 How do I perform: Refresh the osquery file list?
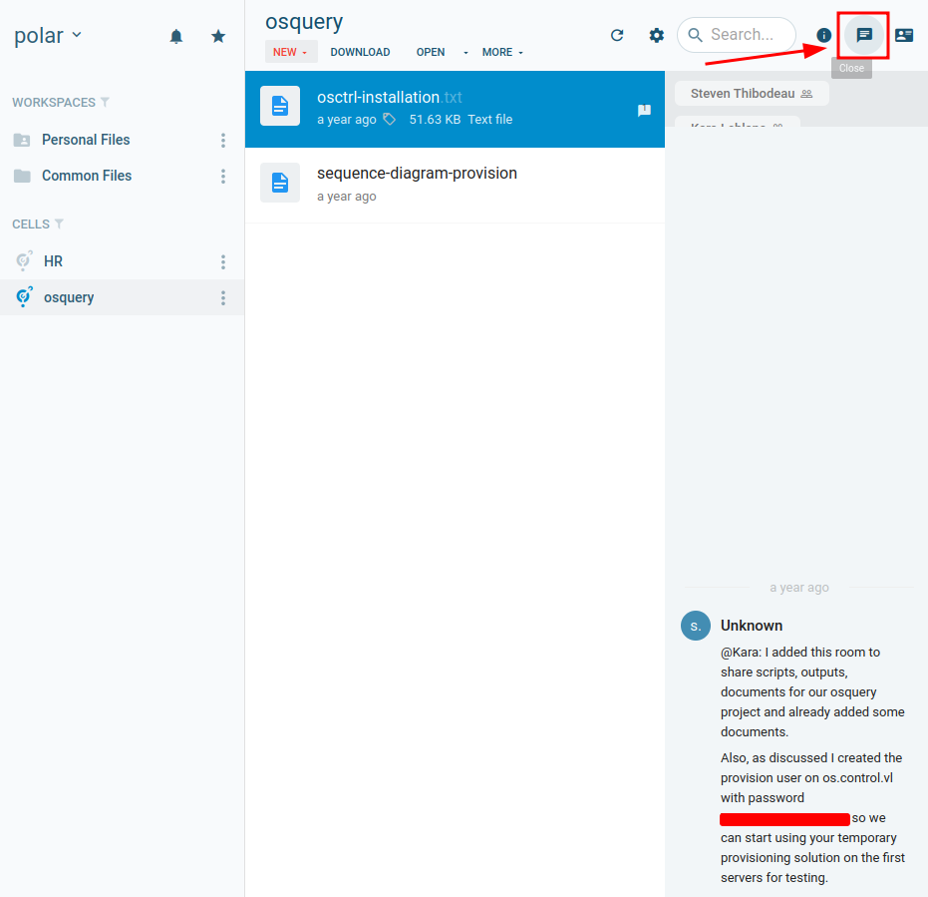click(617, 36)
